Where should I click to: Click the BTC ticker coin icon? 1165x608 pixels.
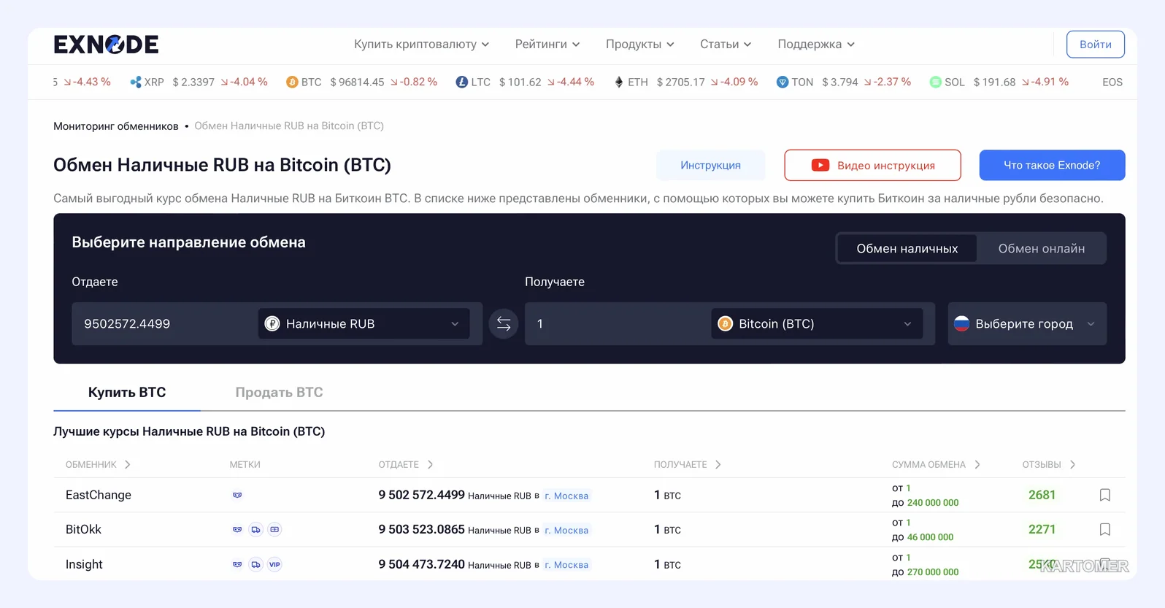pos(292,82)
